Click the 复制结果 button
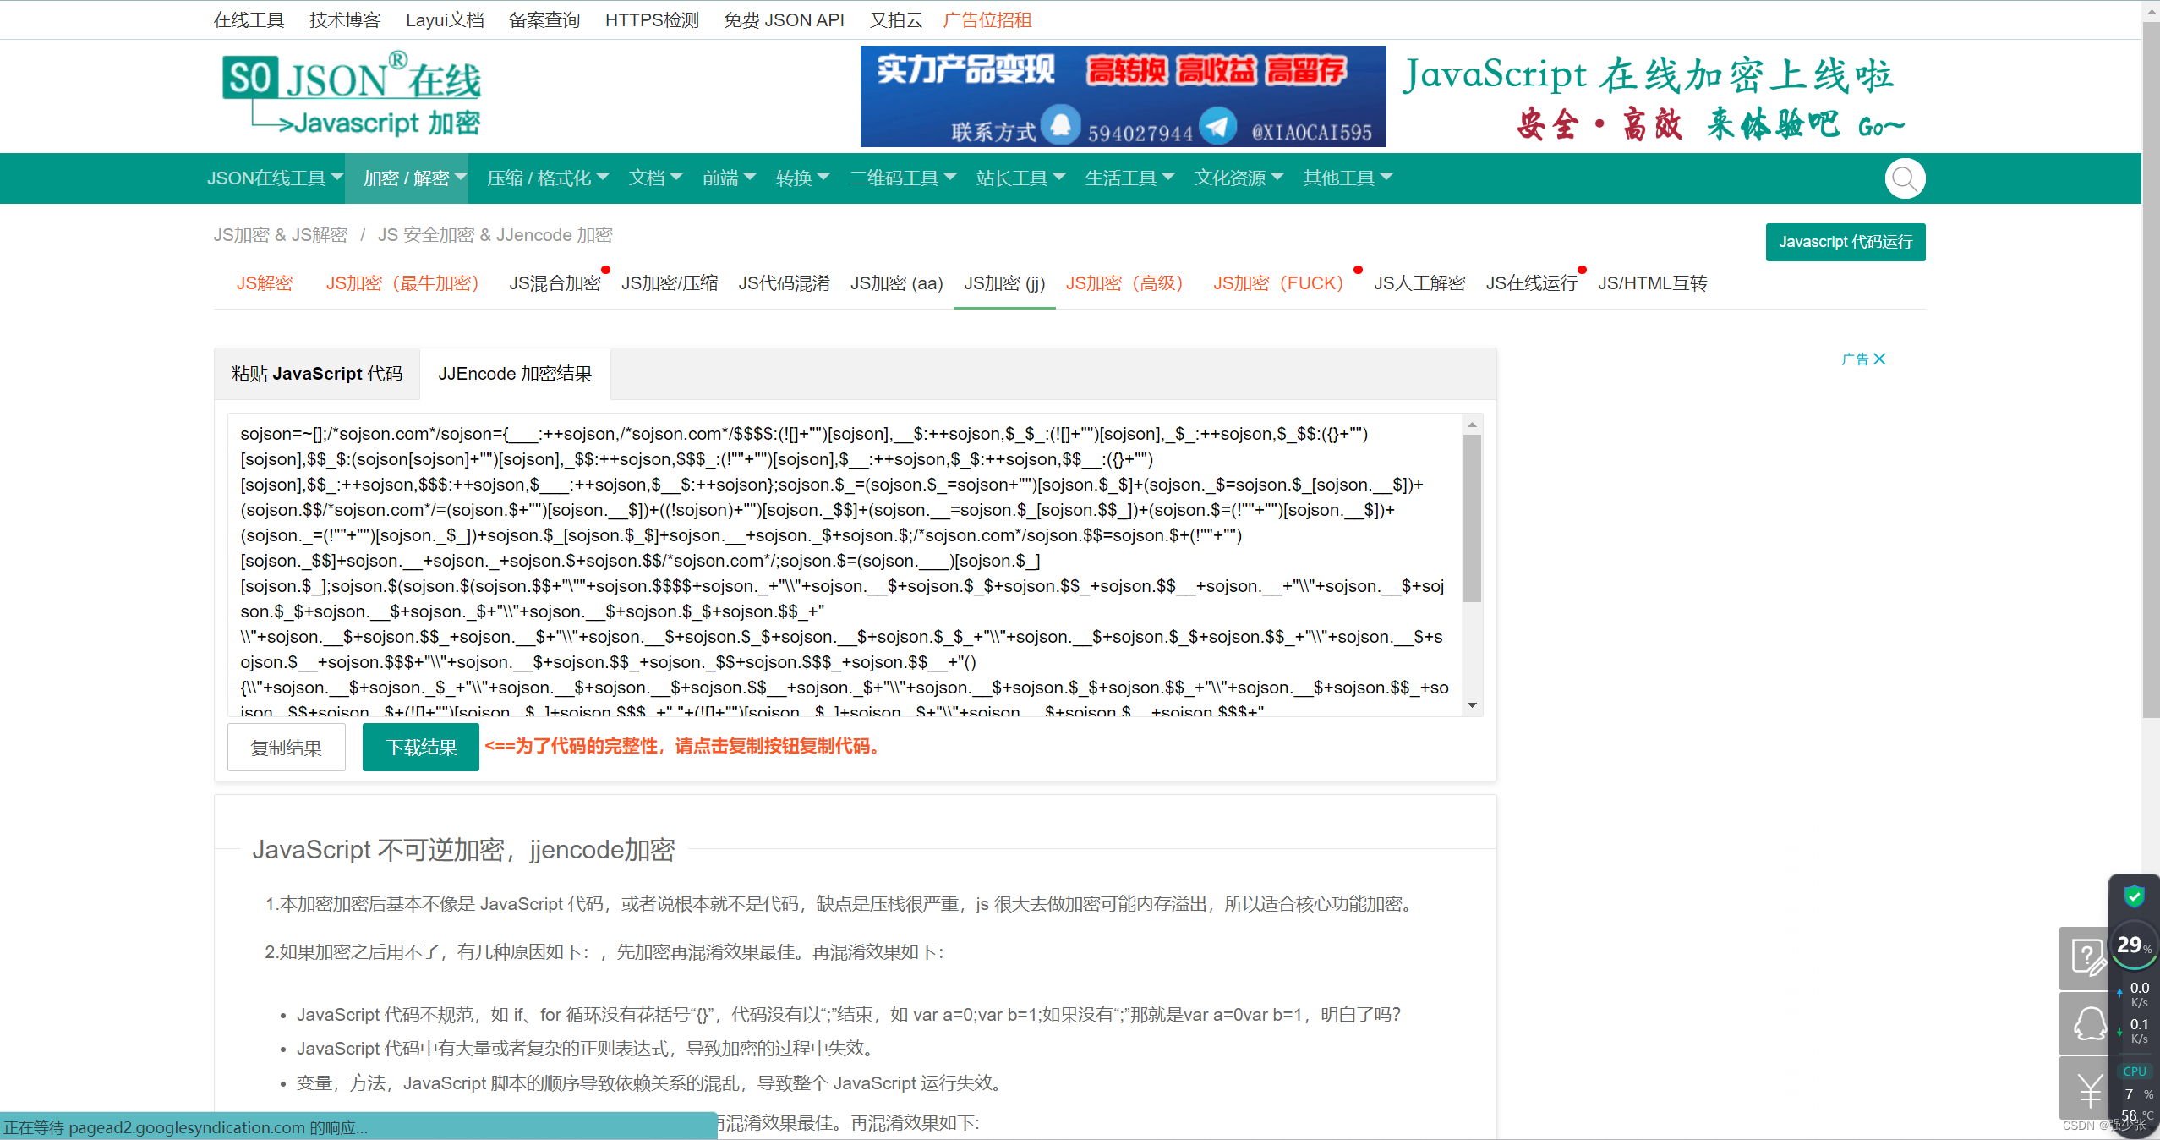This screenshot has height=1140, width=2160. tap(286, 748)
